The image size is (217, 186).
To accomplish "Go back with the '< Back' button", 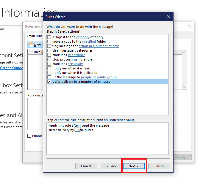I will [x=111, y=166].
